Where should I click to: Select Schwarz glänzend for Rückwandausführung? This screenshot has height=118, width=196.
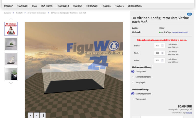[133, 77]
